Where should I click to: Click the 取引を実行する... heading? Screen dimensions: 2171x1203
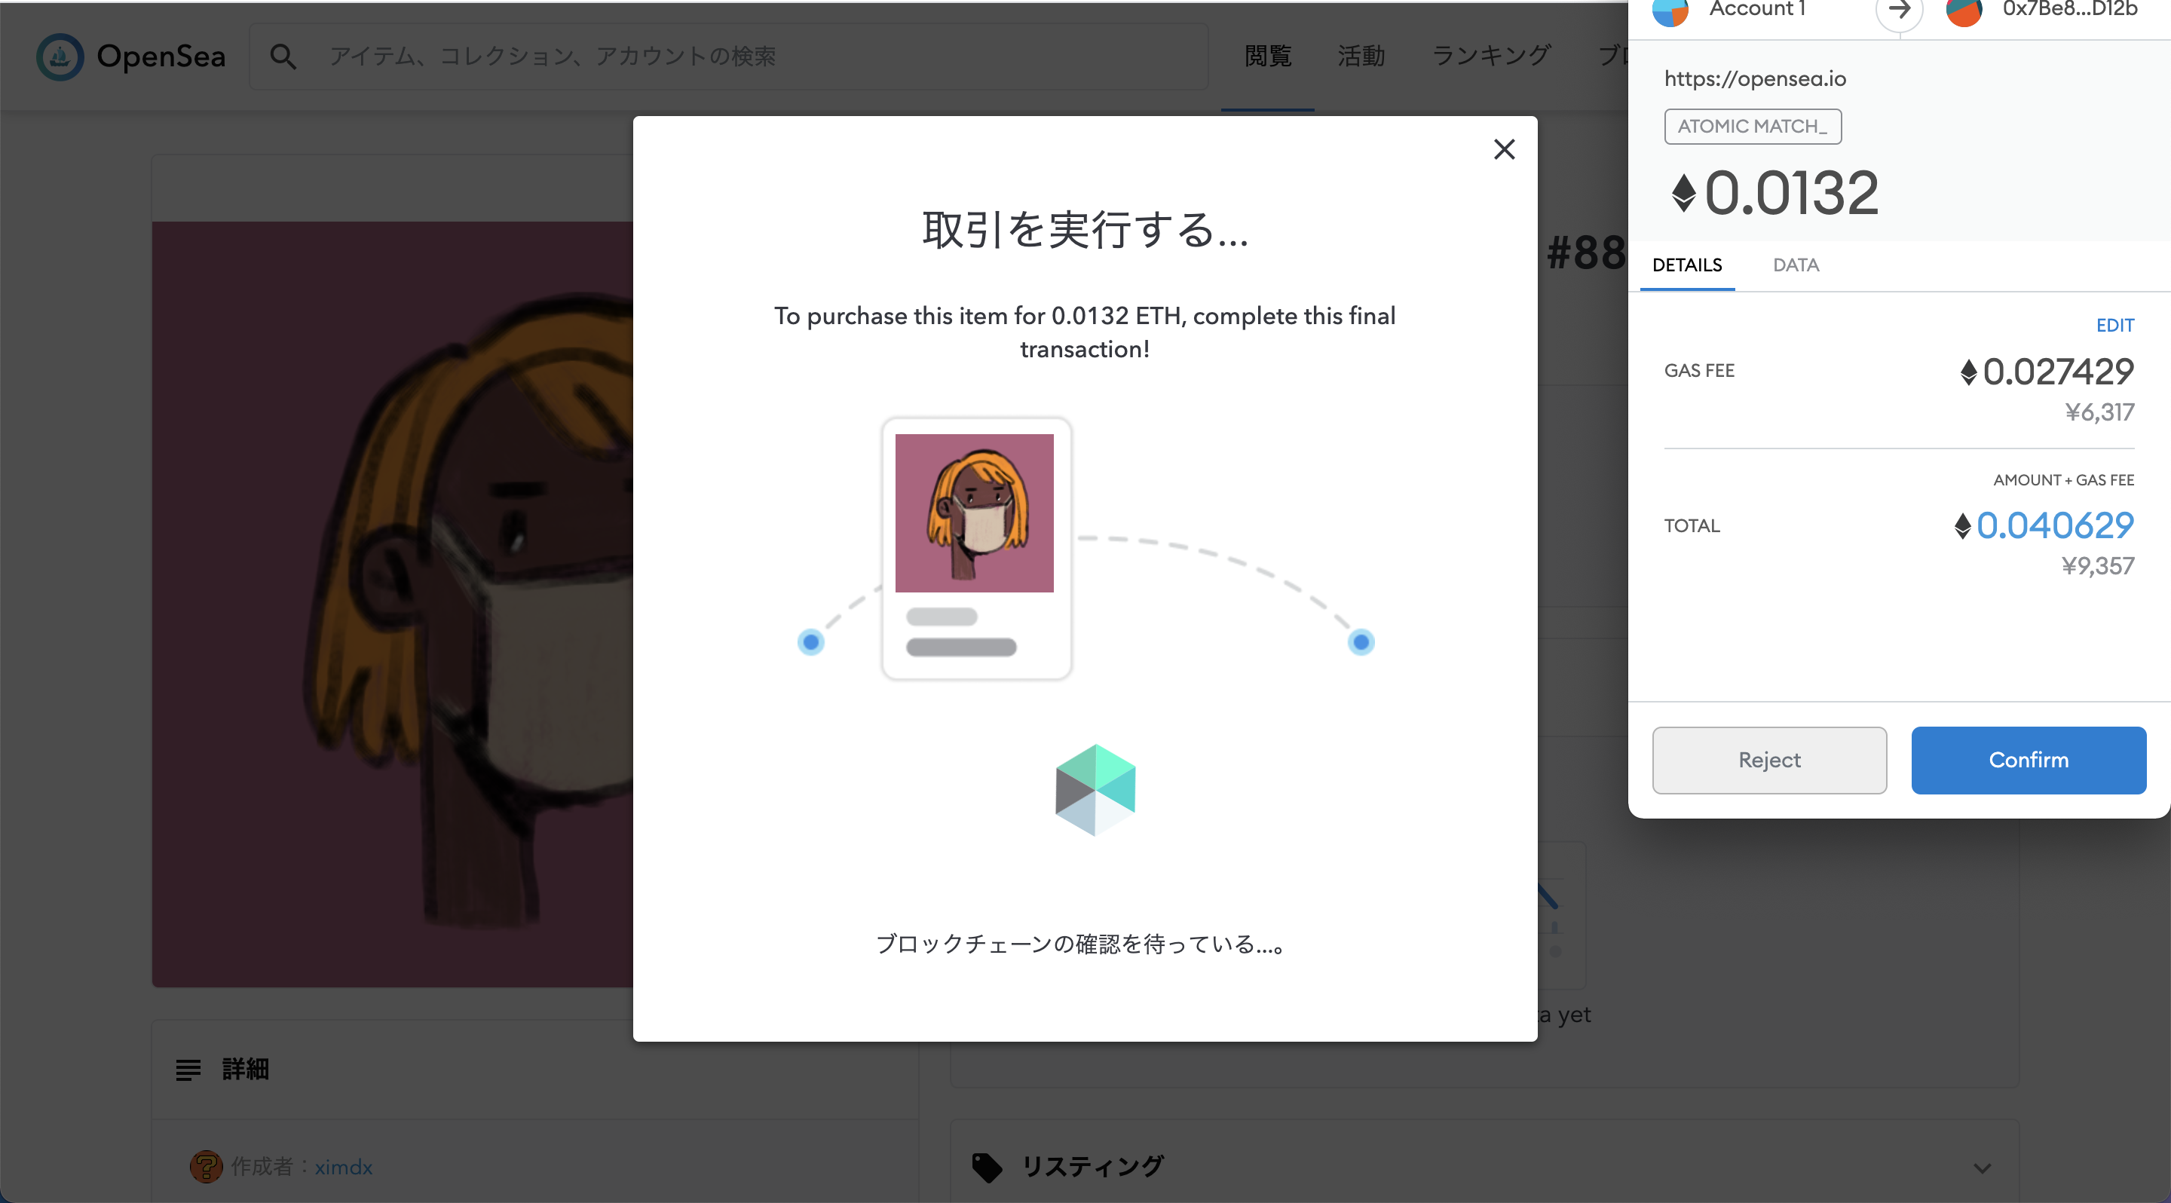(1085, 229)
